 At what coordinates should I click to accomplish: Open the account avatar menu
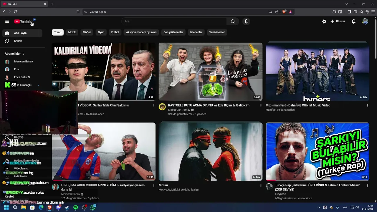pos(365,21)
